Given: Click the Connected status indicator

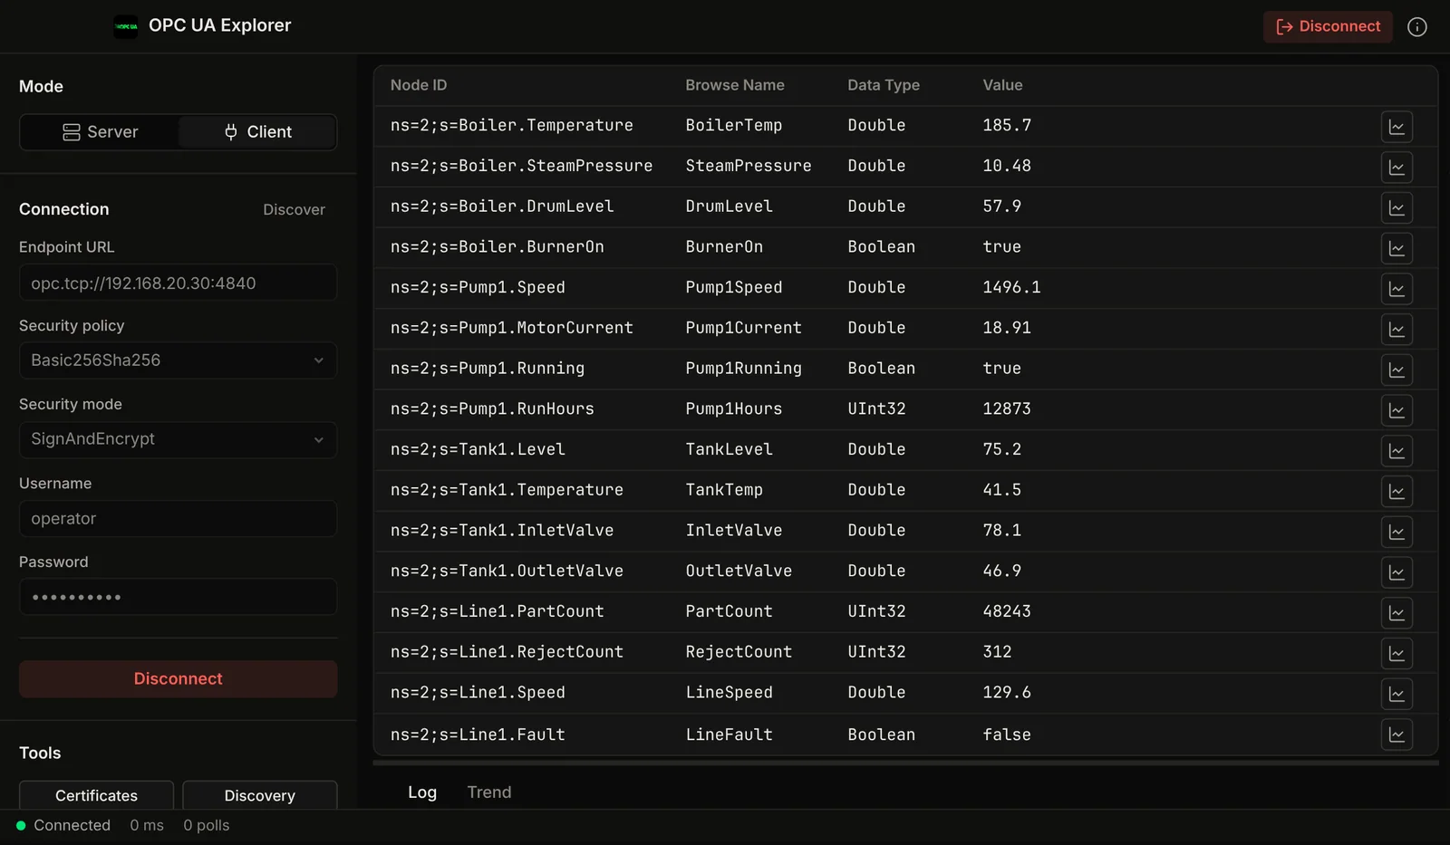Looking at the screenshot, I should 63,826.
